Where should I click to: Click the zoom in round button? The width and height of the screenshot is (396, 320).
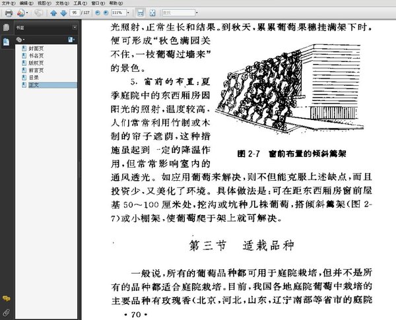coord(106,13)
